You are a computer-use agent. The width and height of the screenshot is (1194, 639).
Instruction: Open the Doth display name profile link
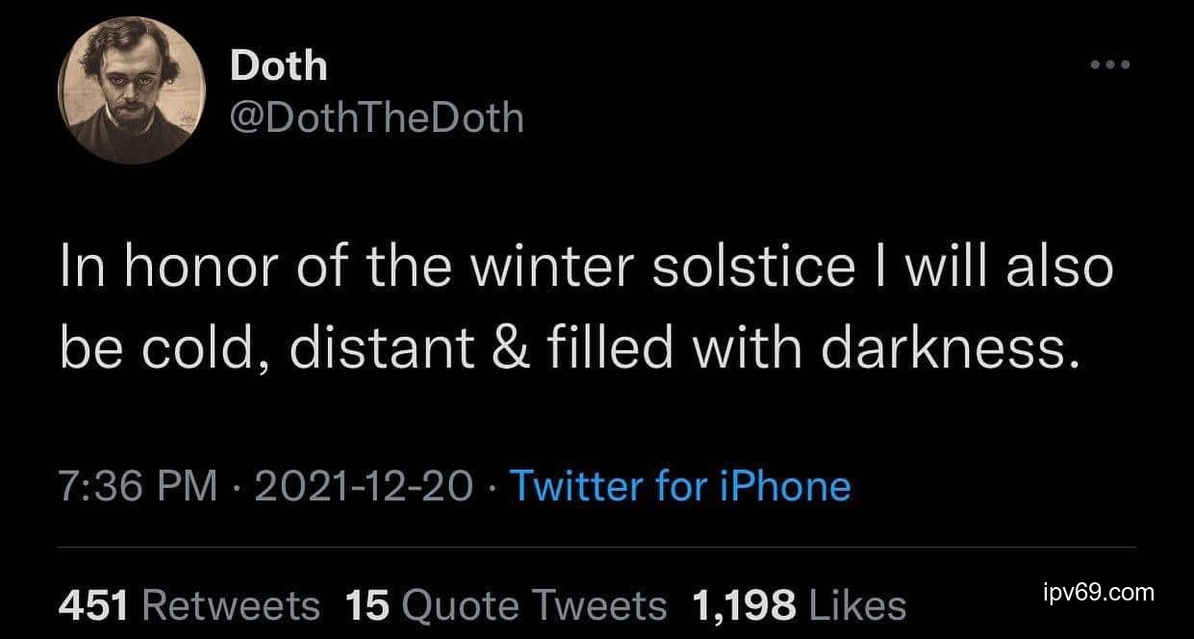[279, 65]
